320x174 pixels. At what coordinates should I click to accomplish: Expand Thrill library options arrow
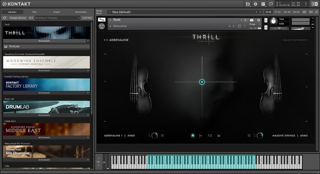point(88,41)
